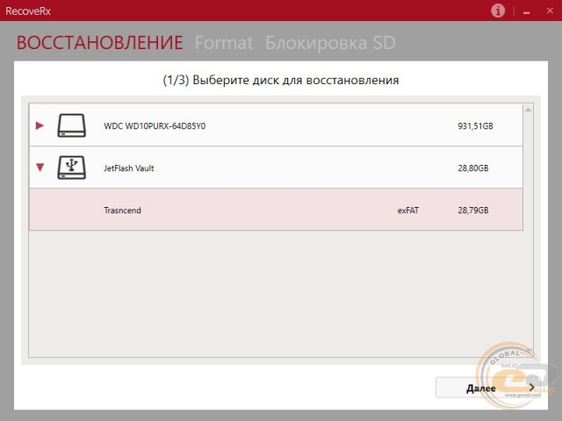This screenshot has height=421, width=562.
Task: Switch to the Format tab
Action: coord(224,43)
